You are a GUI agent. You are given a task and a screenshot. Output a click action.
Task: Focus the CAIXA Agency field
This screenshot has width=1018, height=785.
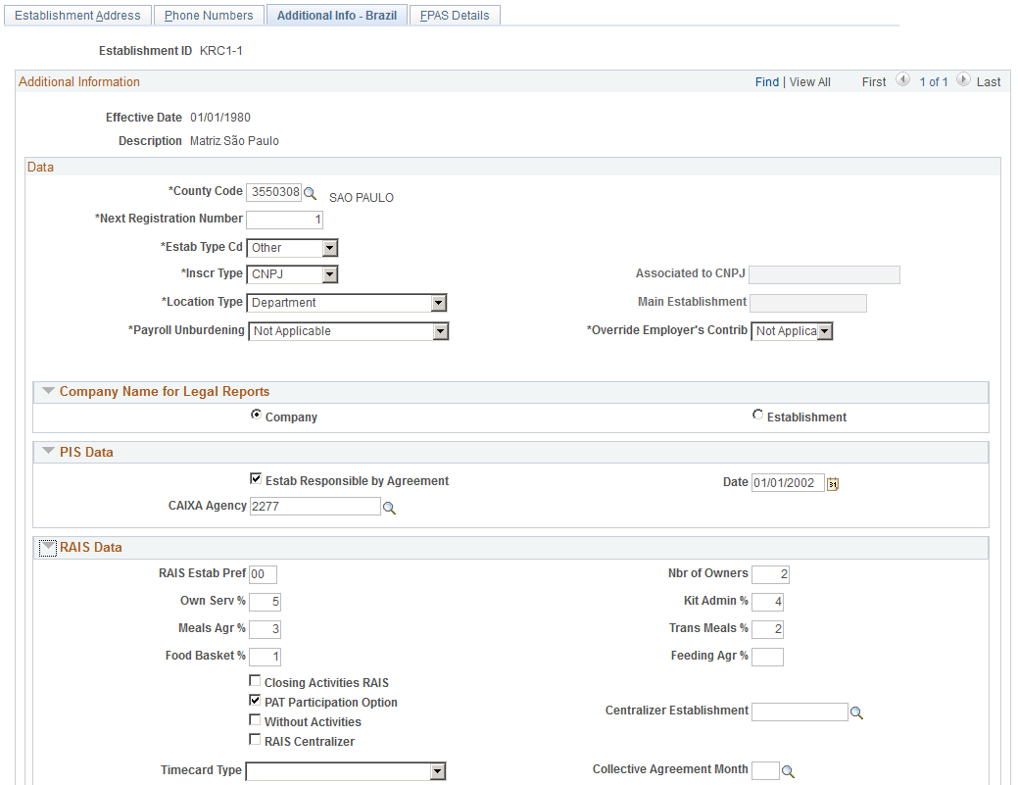tap(315, 507)
